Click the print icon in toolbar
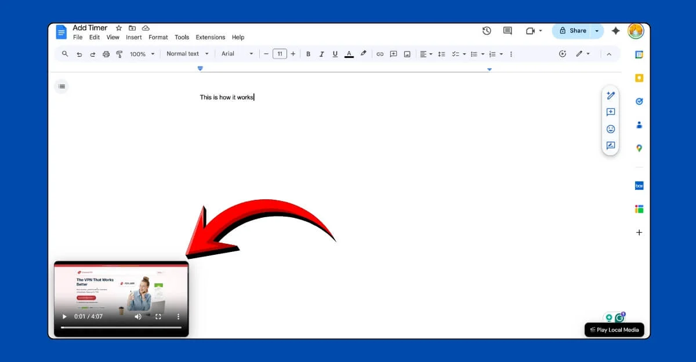The image size is (696, 362). 106,54
